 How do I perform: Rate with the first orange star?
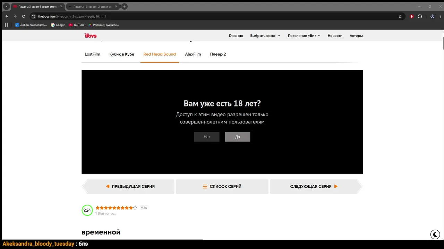pos(98,208)
